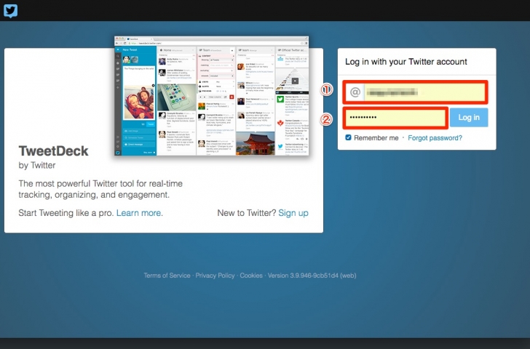The width and height of the screenshot is (530, 349).
Task: Click the 'Log in with your Twitter account' heading
Action: (406, 63)
